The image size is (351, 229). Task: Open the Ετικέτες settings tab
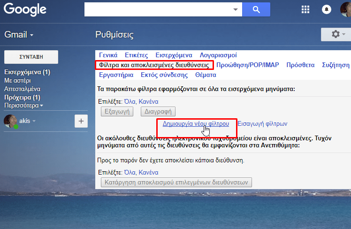point(137,55)
